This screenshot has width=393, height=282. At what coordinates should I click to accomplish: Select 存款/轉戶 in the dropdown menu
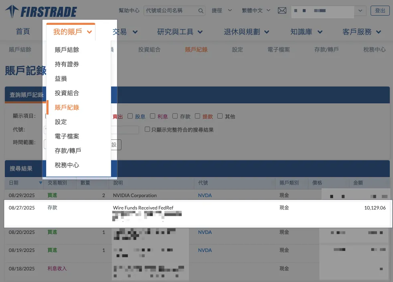[68, 151]
